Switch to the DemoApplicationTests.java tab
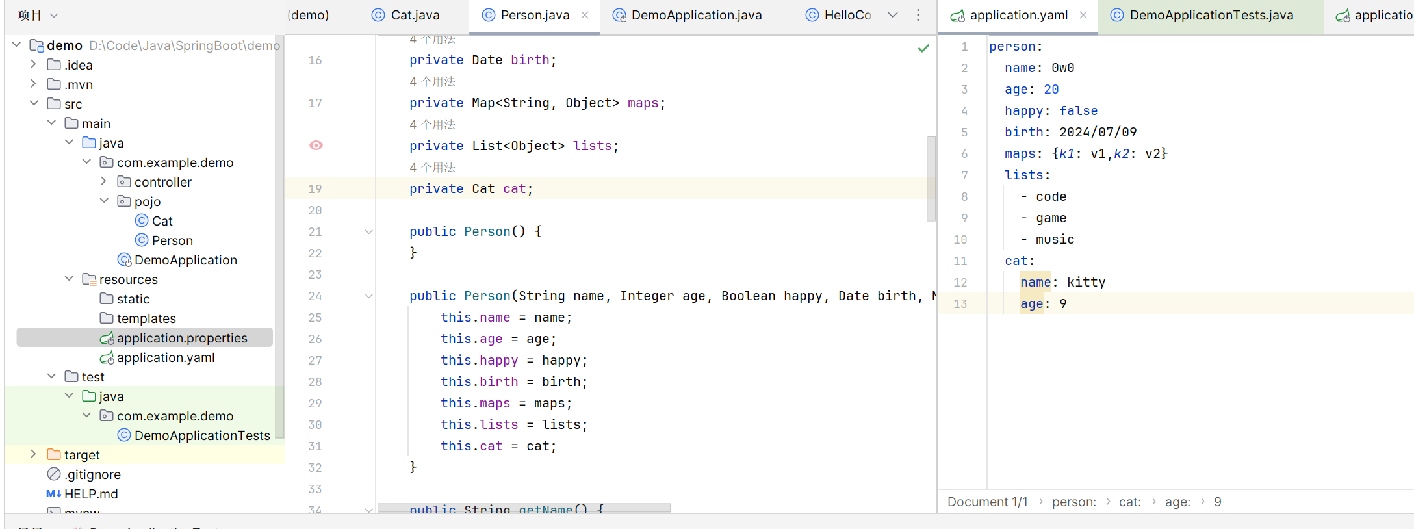 point(1211,15)
